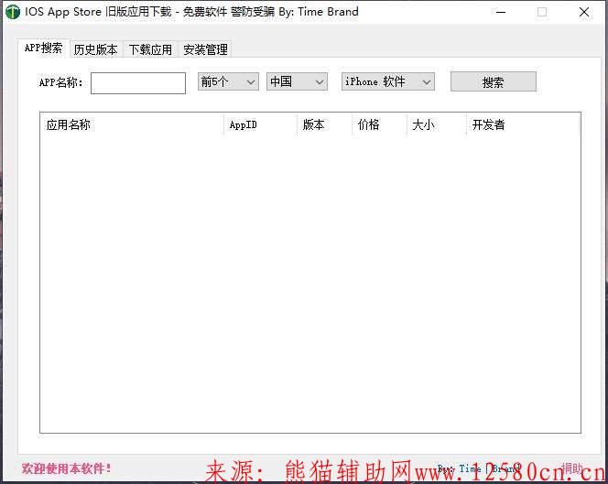
Task: Sort by 开发者 column header
Action: [x=524, y=124]
